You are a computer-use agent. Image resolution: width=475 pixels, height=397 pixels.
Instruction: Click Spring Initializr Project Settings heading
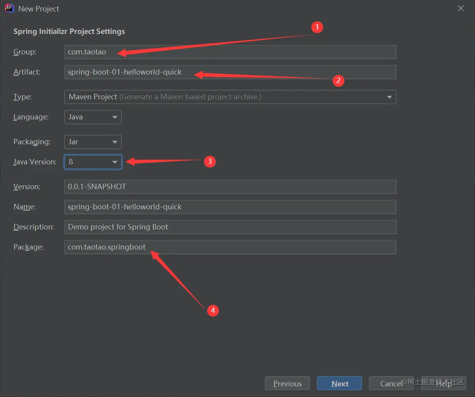point(69,32)
